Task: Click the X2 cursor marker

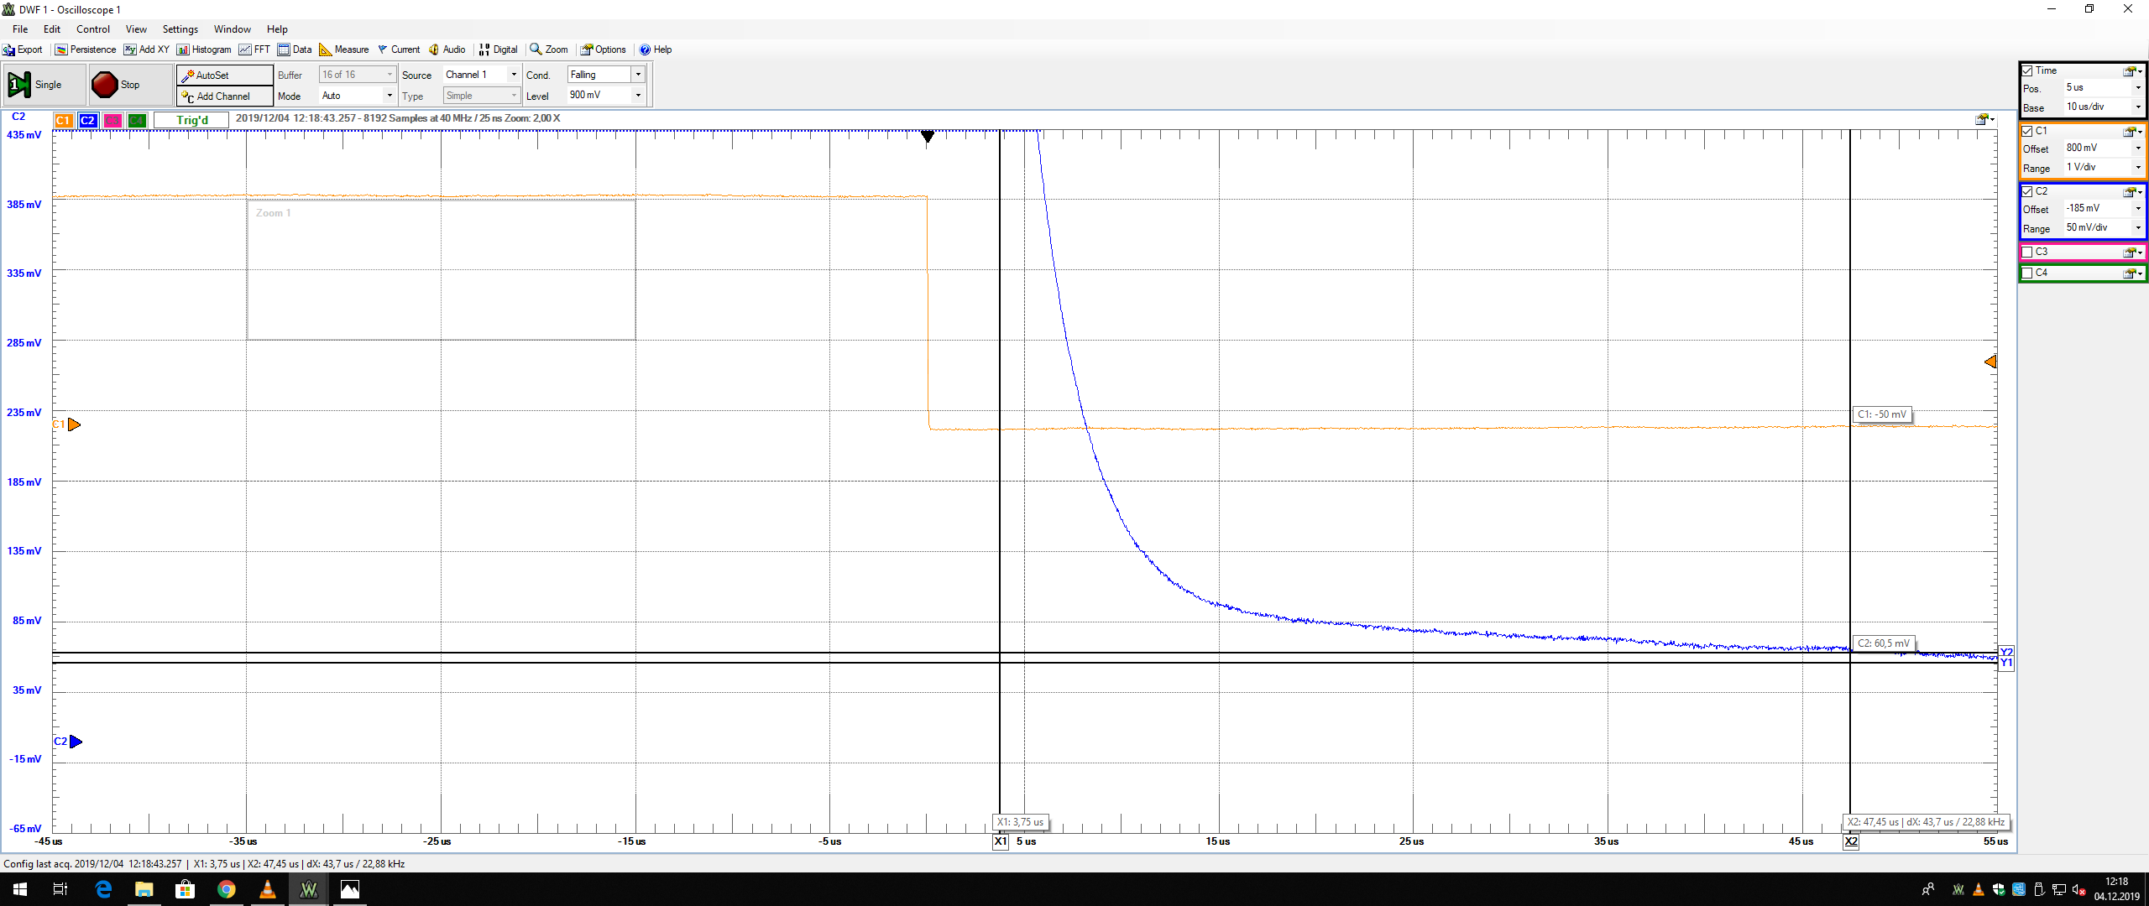Action: tap(1851, 841)
